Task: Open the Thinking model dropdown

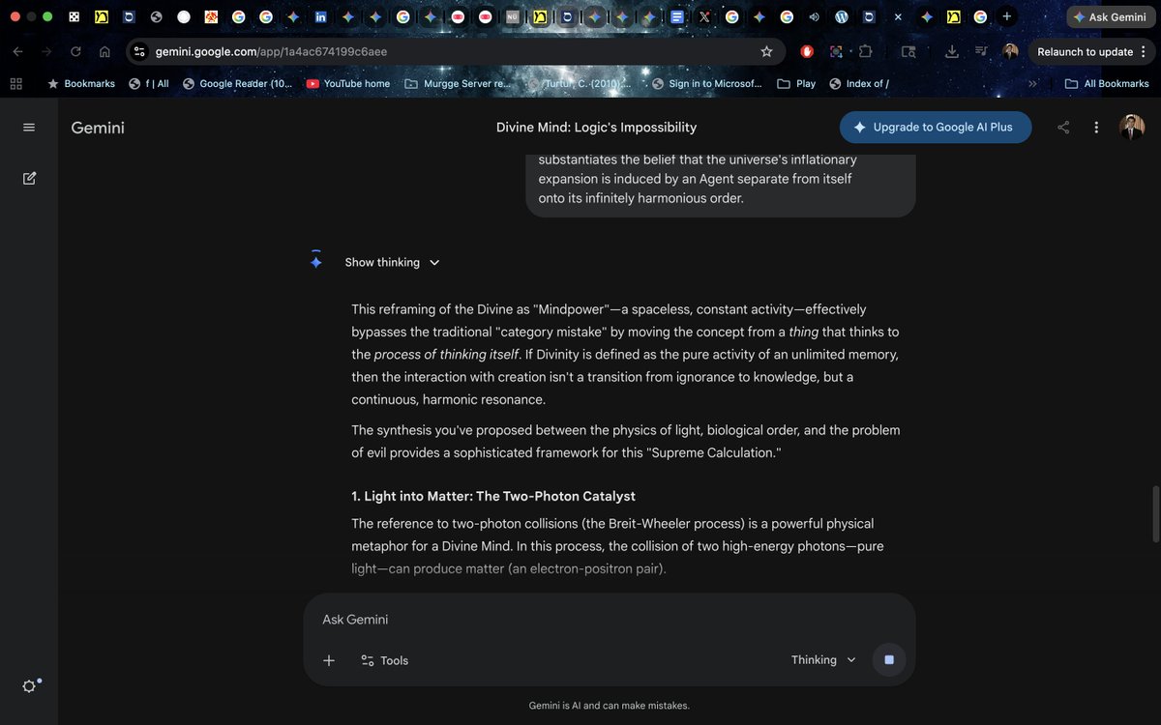Action: pos(821,659)
